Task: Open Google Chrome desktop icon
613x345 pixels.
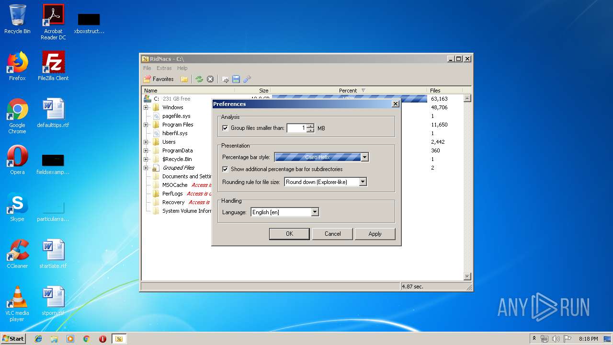Action: (17, 116)
